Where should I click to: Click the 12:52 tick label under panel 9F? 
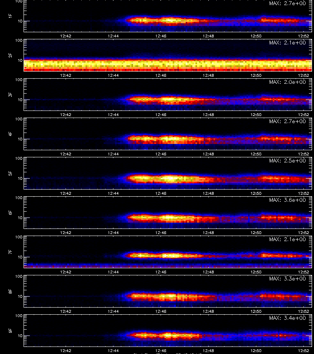coord(303,350)
